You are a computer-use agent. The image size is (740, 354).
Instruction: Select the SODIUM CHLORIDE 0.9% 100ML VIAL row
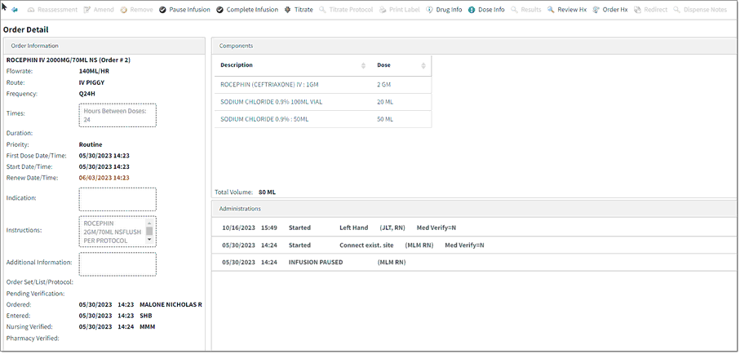[x=323, y=102]
